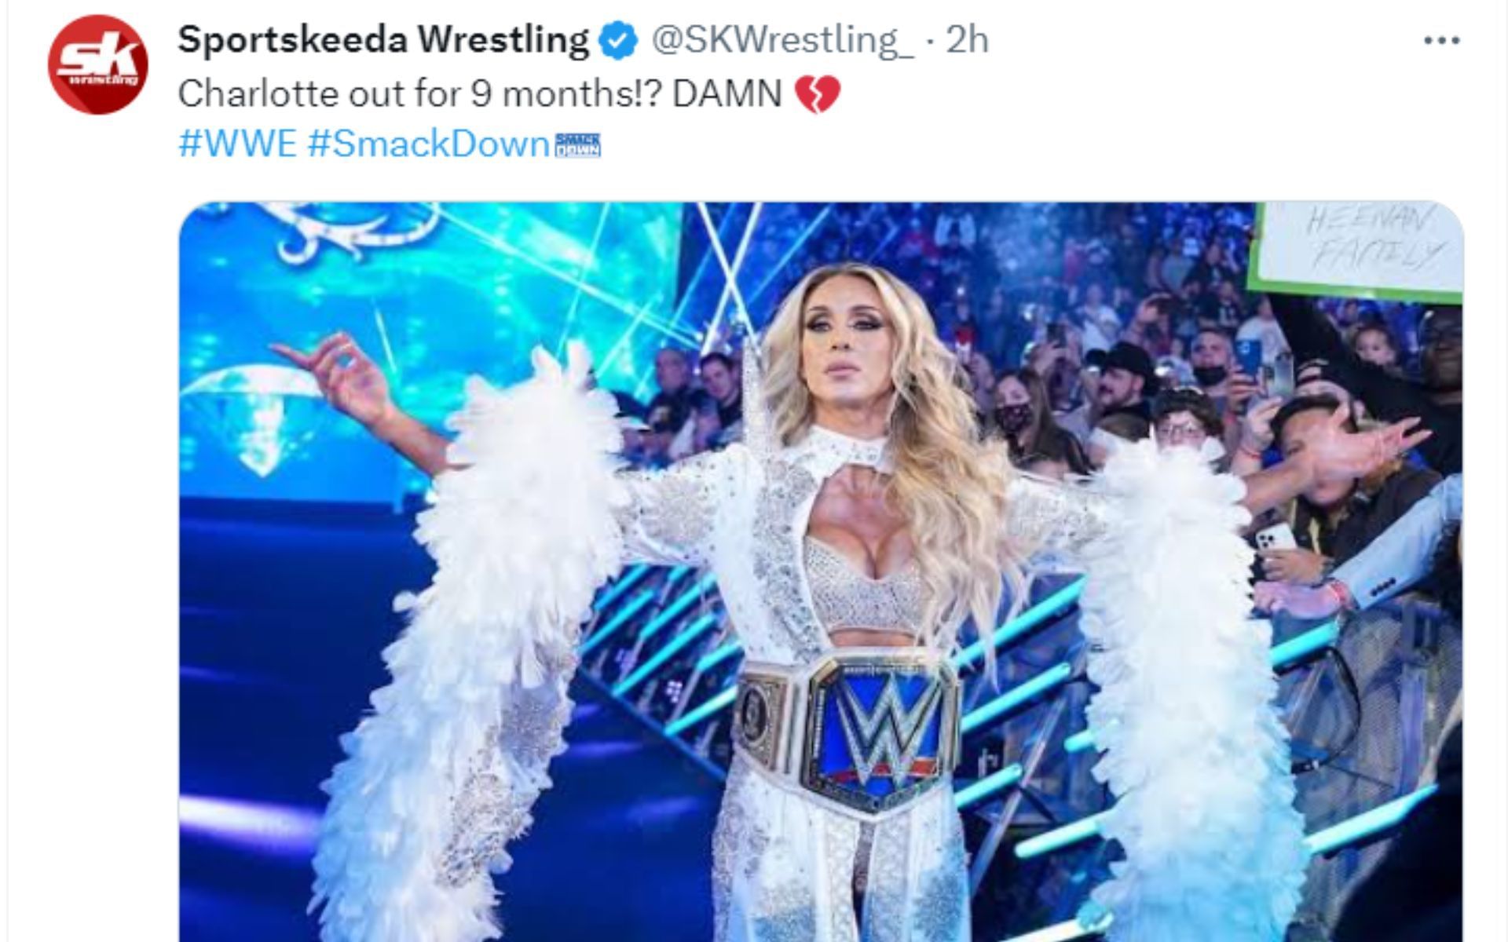
Task: Click the SmackDown hashflag emoji icon
Action: point(578,145)
